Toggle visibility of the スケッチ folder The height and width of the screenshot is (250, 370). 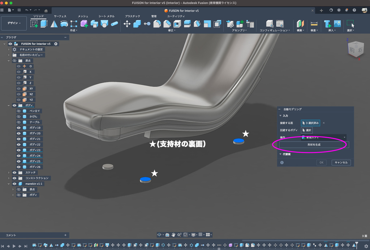pyautogui.click(x=14, y=172)
